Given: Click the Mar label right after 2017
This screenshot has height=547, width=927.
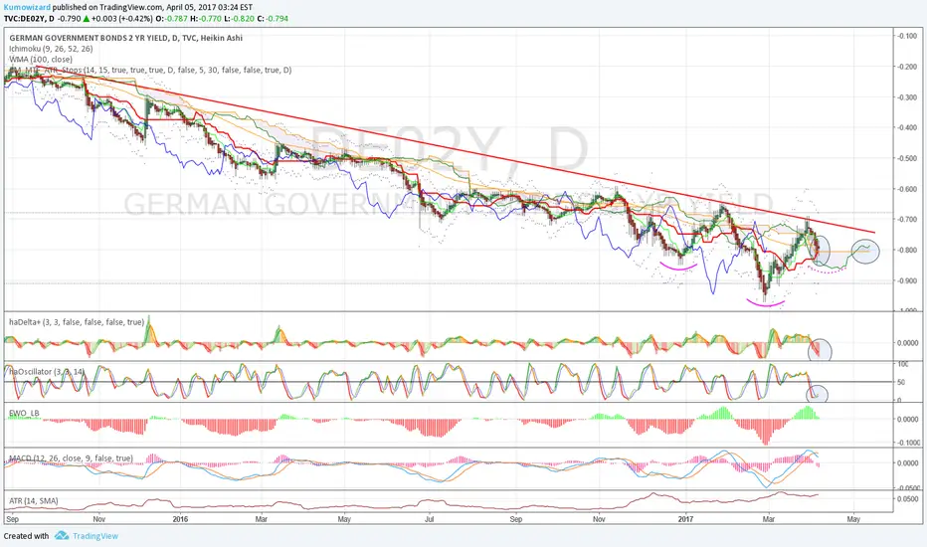Looking at the screenshot, I should 769,519.
